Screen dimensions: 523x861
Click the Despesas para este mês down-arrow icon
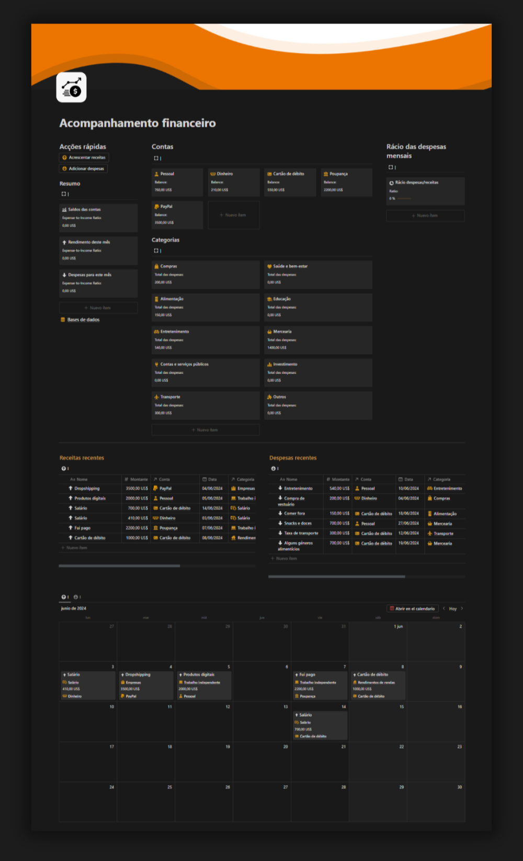[64, 275]
